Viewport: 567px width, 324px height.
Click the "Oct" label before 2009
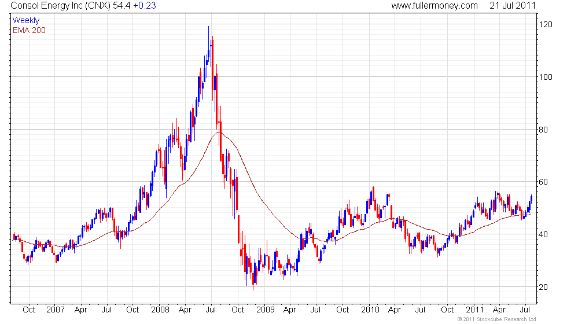pos(238,310)
